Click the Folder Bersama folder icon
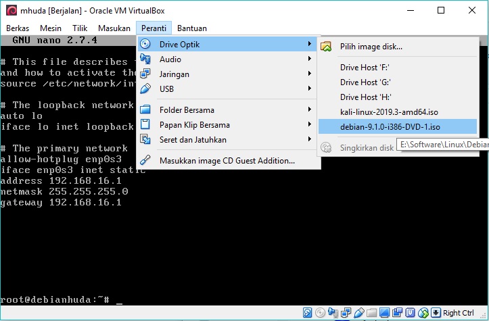Viewport: 489px width, 321px height. (145, 109)
